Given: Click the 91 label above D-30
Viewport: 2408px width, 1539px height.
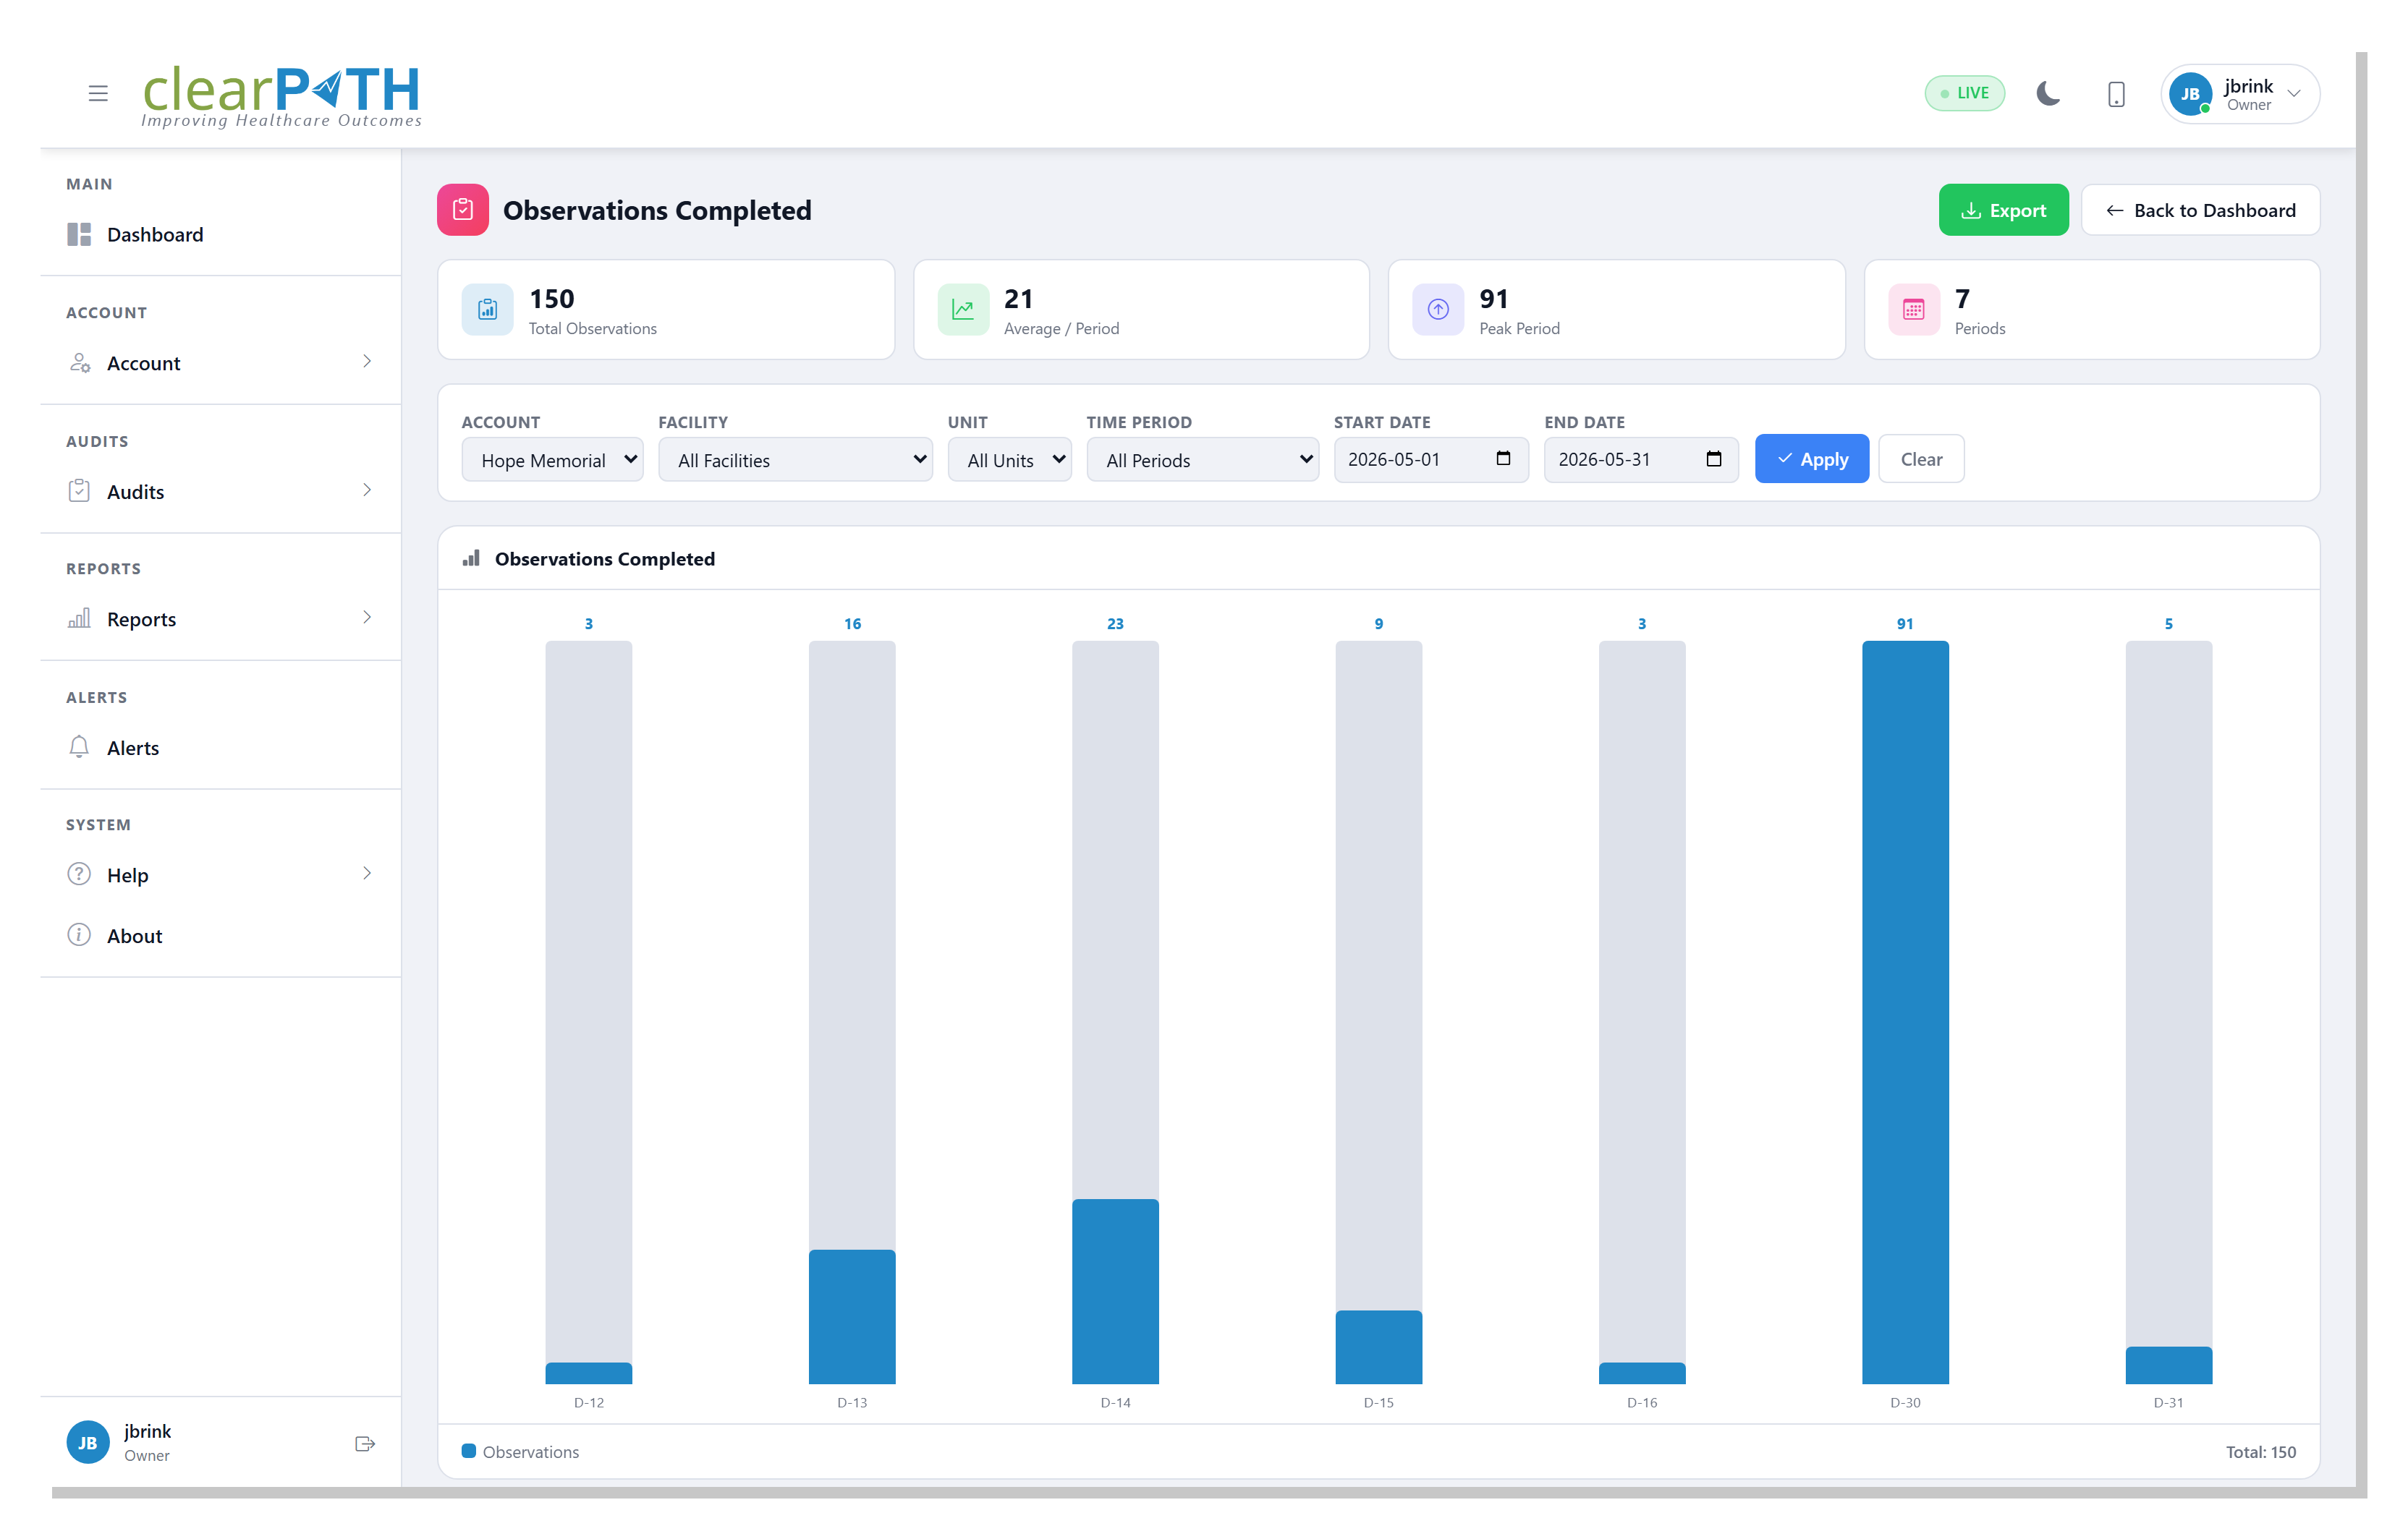Looking at the screenshot, I should (1905, 623).
